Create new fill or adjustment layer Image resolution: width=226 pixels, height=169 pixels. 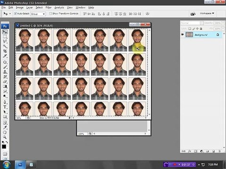tap(202, 151)
